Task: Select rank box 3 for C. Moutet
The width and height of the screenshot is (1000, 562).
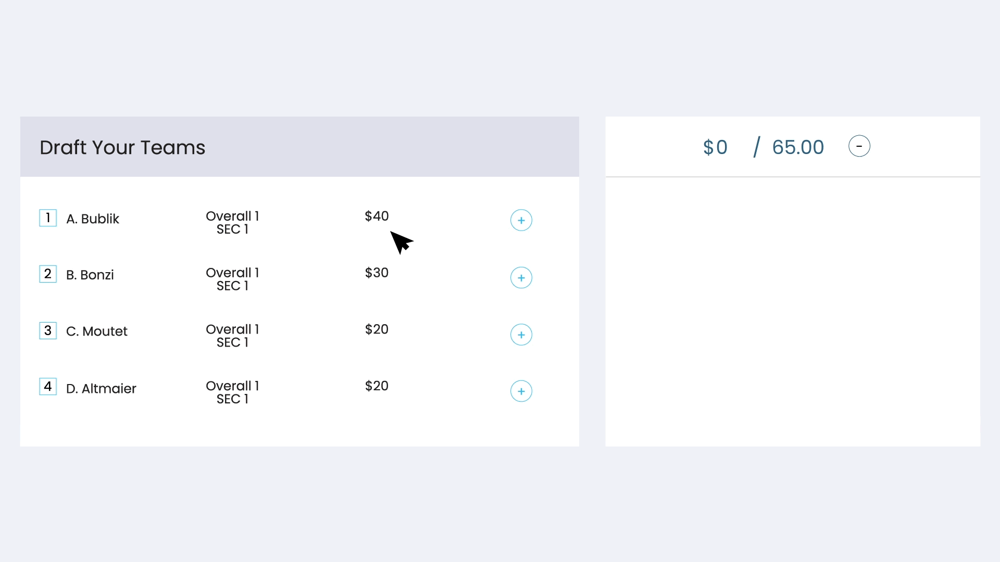Action: tap(48, 330)
